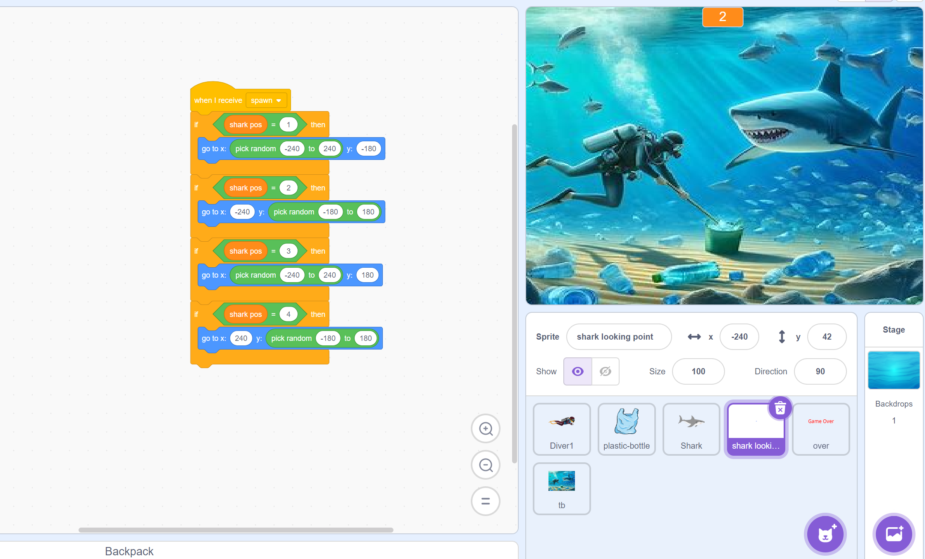The image size is (925, 559).
Task: Reset workspace zoom to default
Action: point(486,502)
